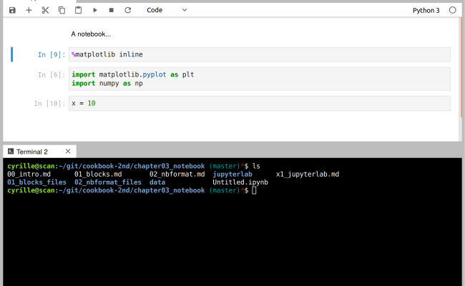The image size is (465, 286).
Task: Interrupt the kernel with the stop icon
Action: tap(112, 11)
